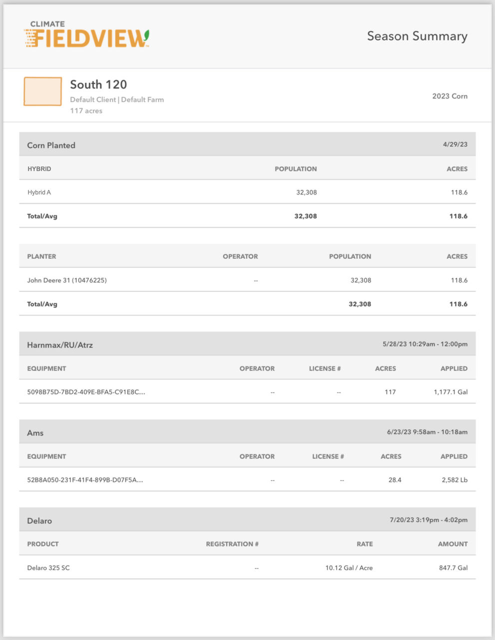
Task: Click the 7/20/23 3:19pm - 4:02pm timestamp
Action: tap(429, 520)
